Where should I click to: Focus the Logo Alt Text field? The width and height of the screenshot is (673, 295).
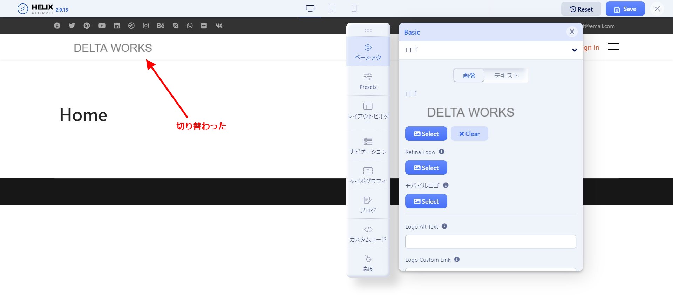tap(490, 241)
